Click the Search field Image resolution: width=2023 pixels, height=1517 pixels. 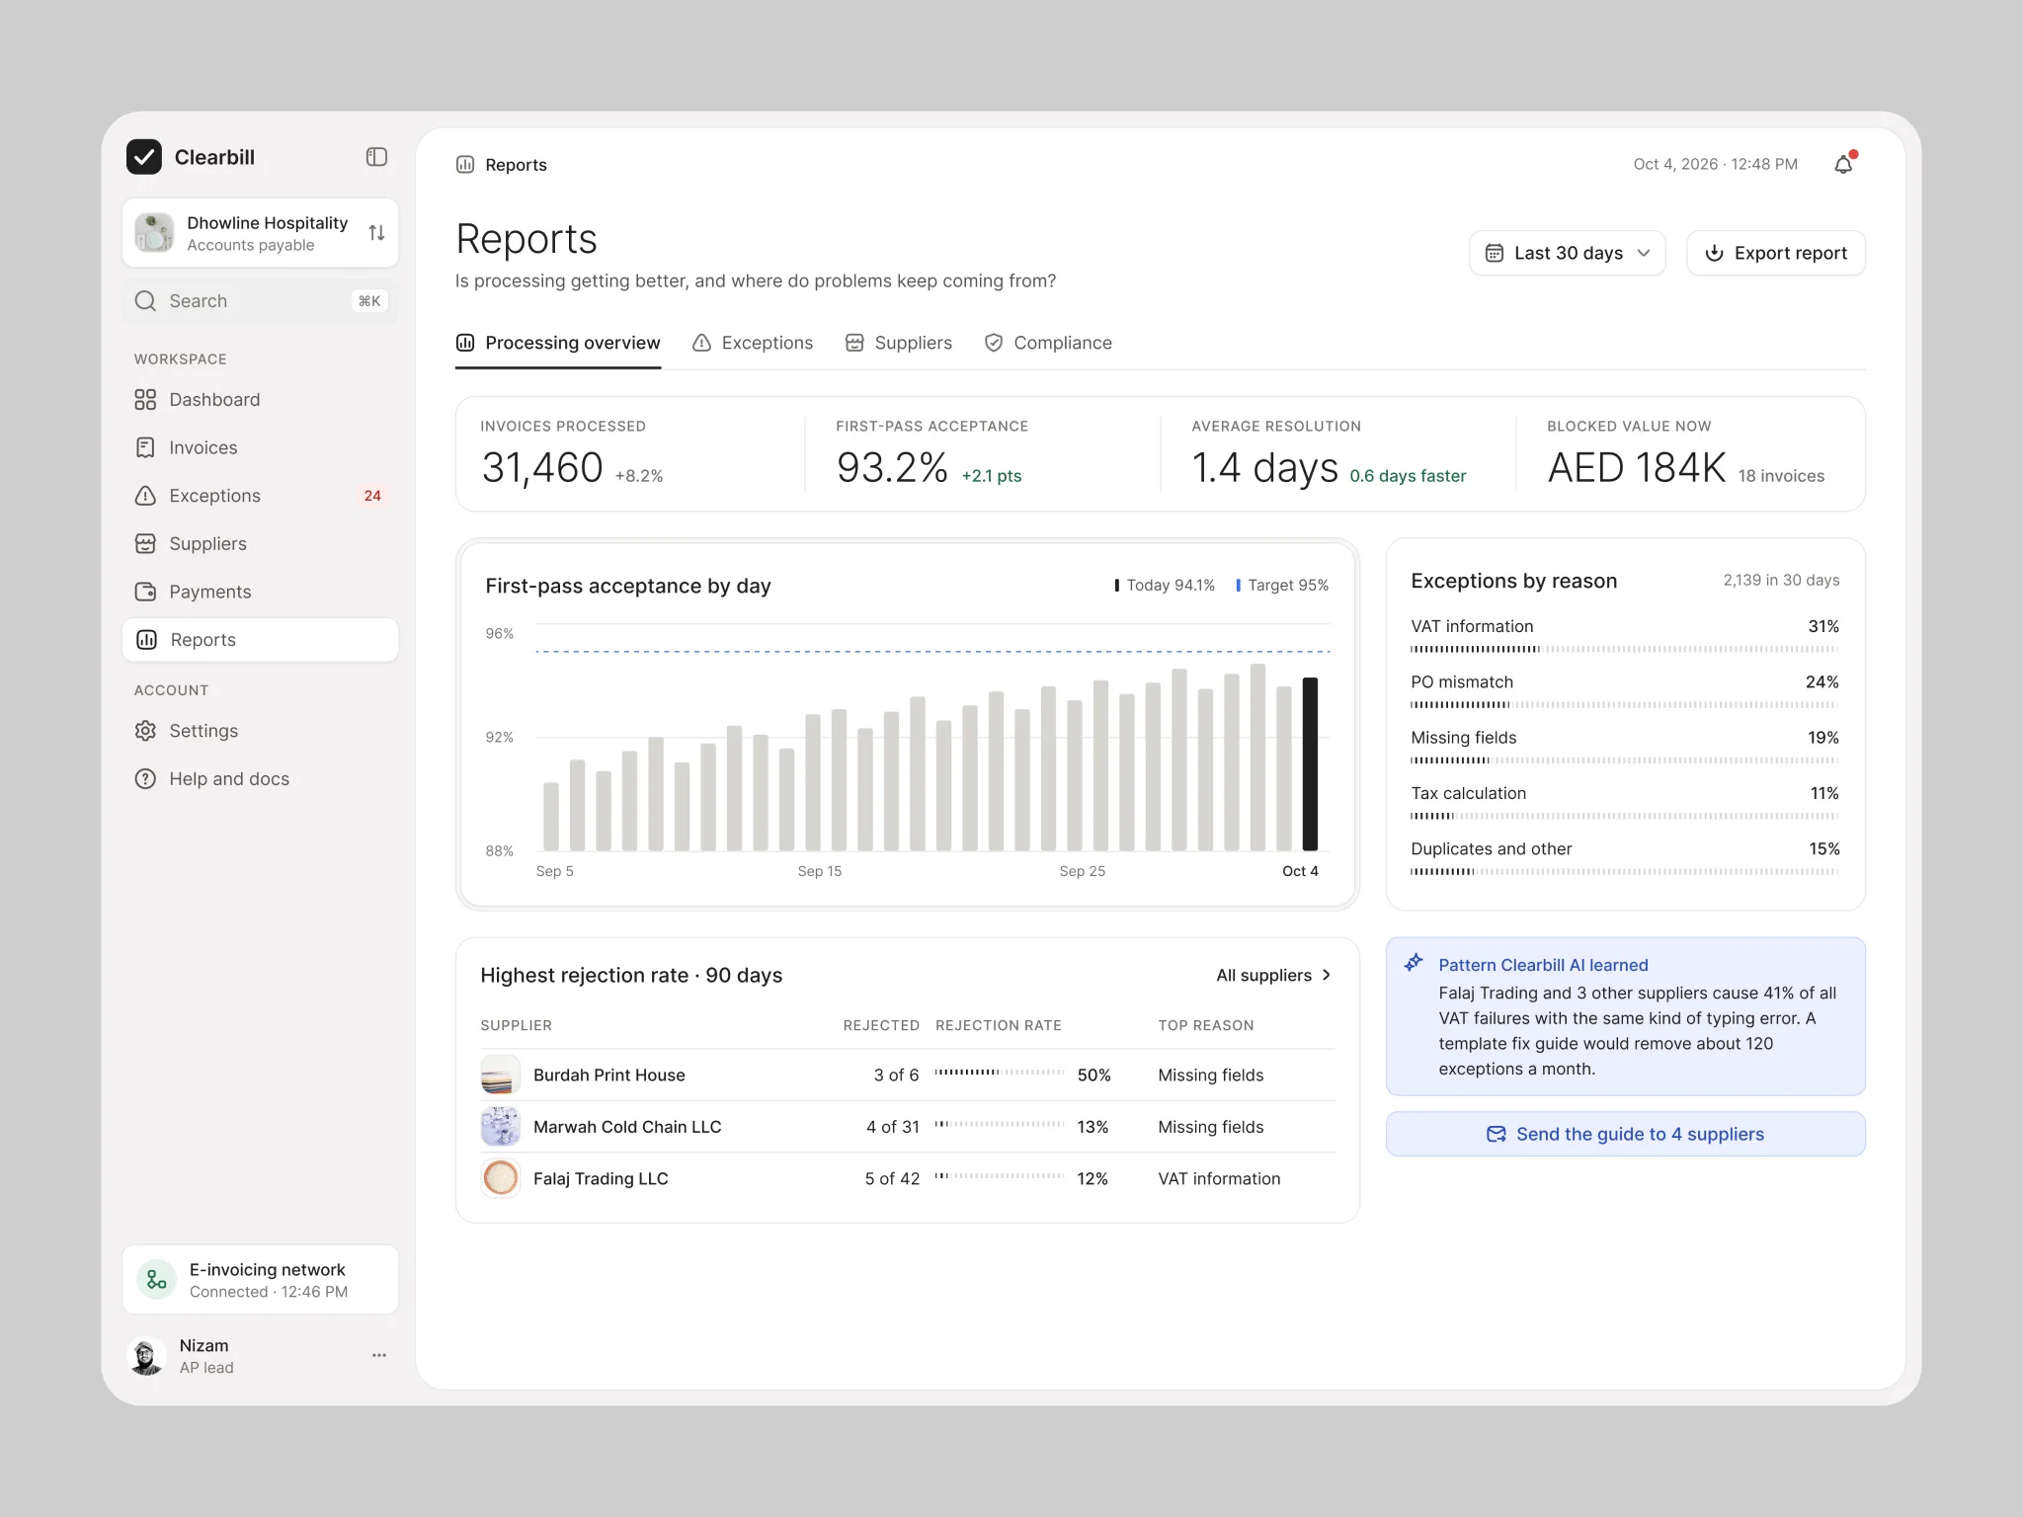coord(261,301)
